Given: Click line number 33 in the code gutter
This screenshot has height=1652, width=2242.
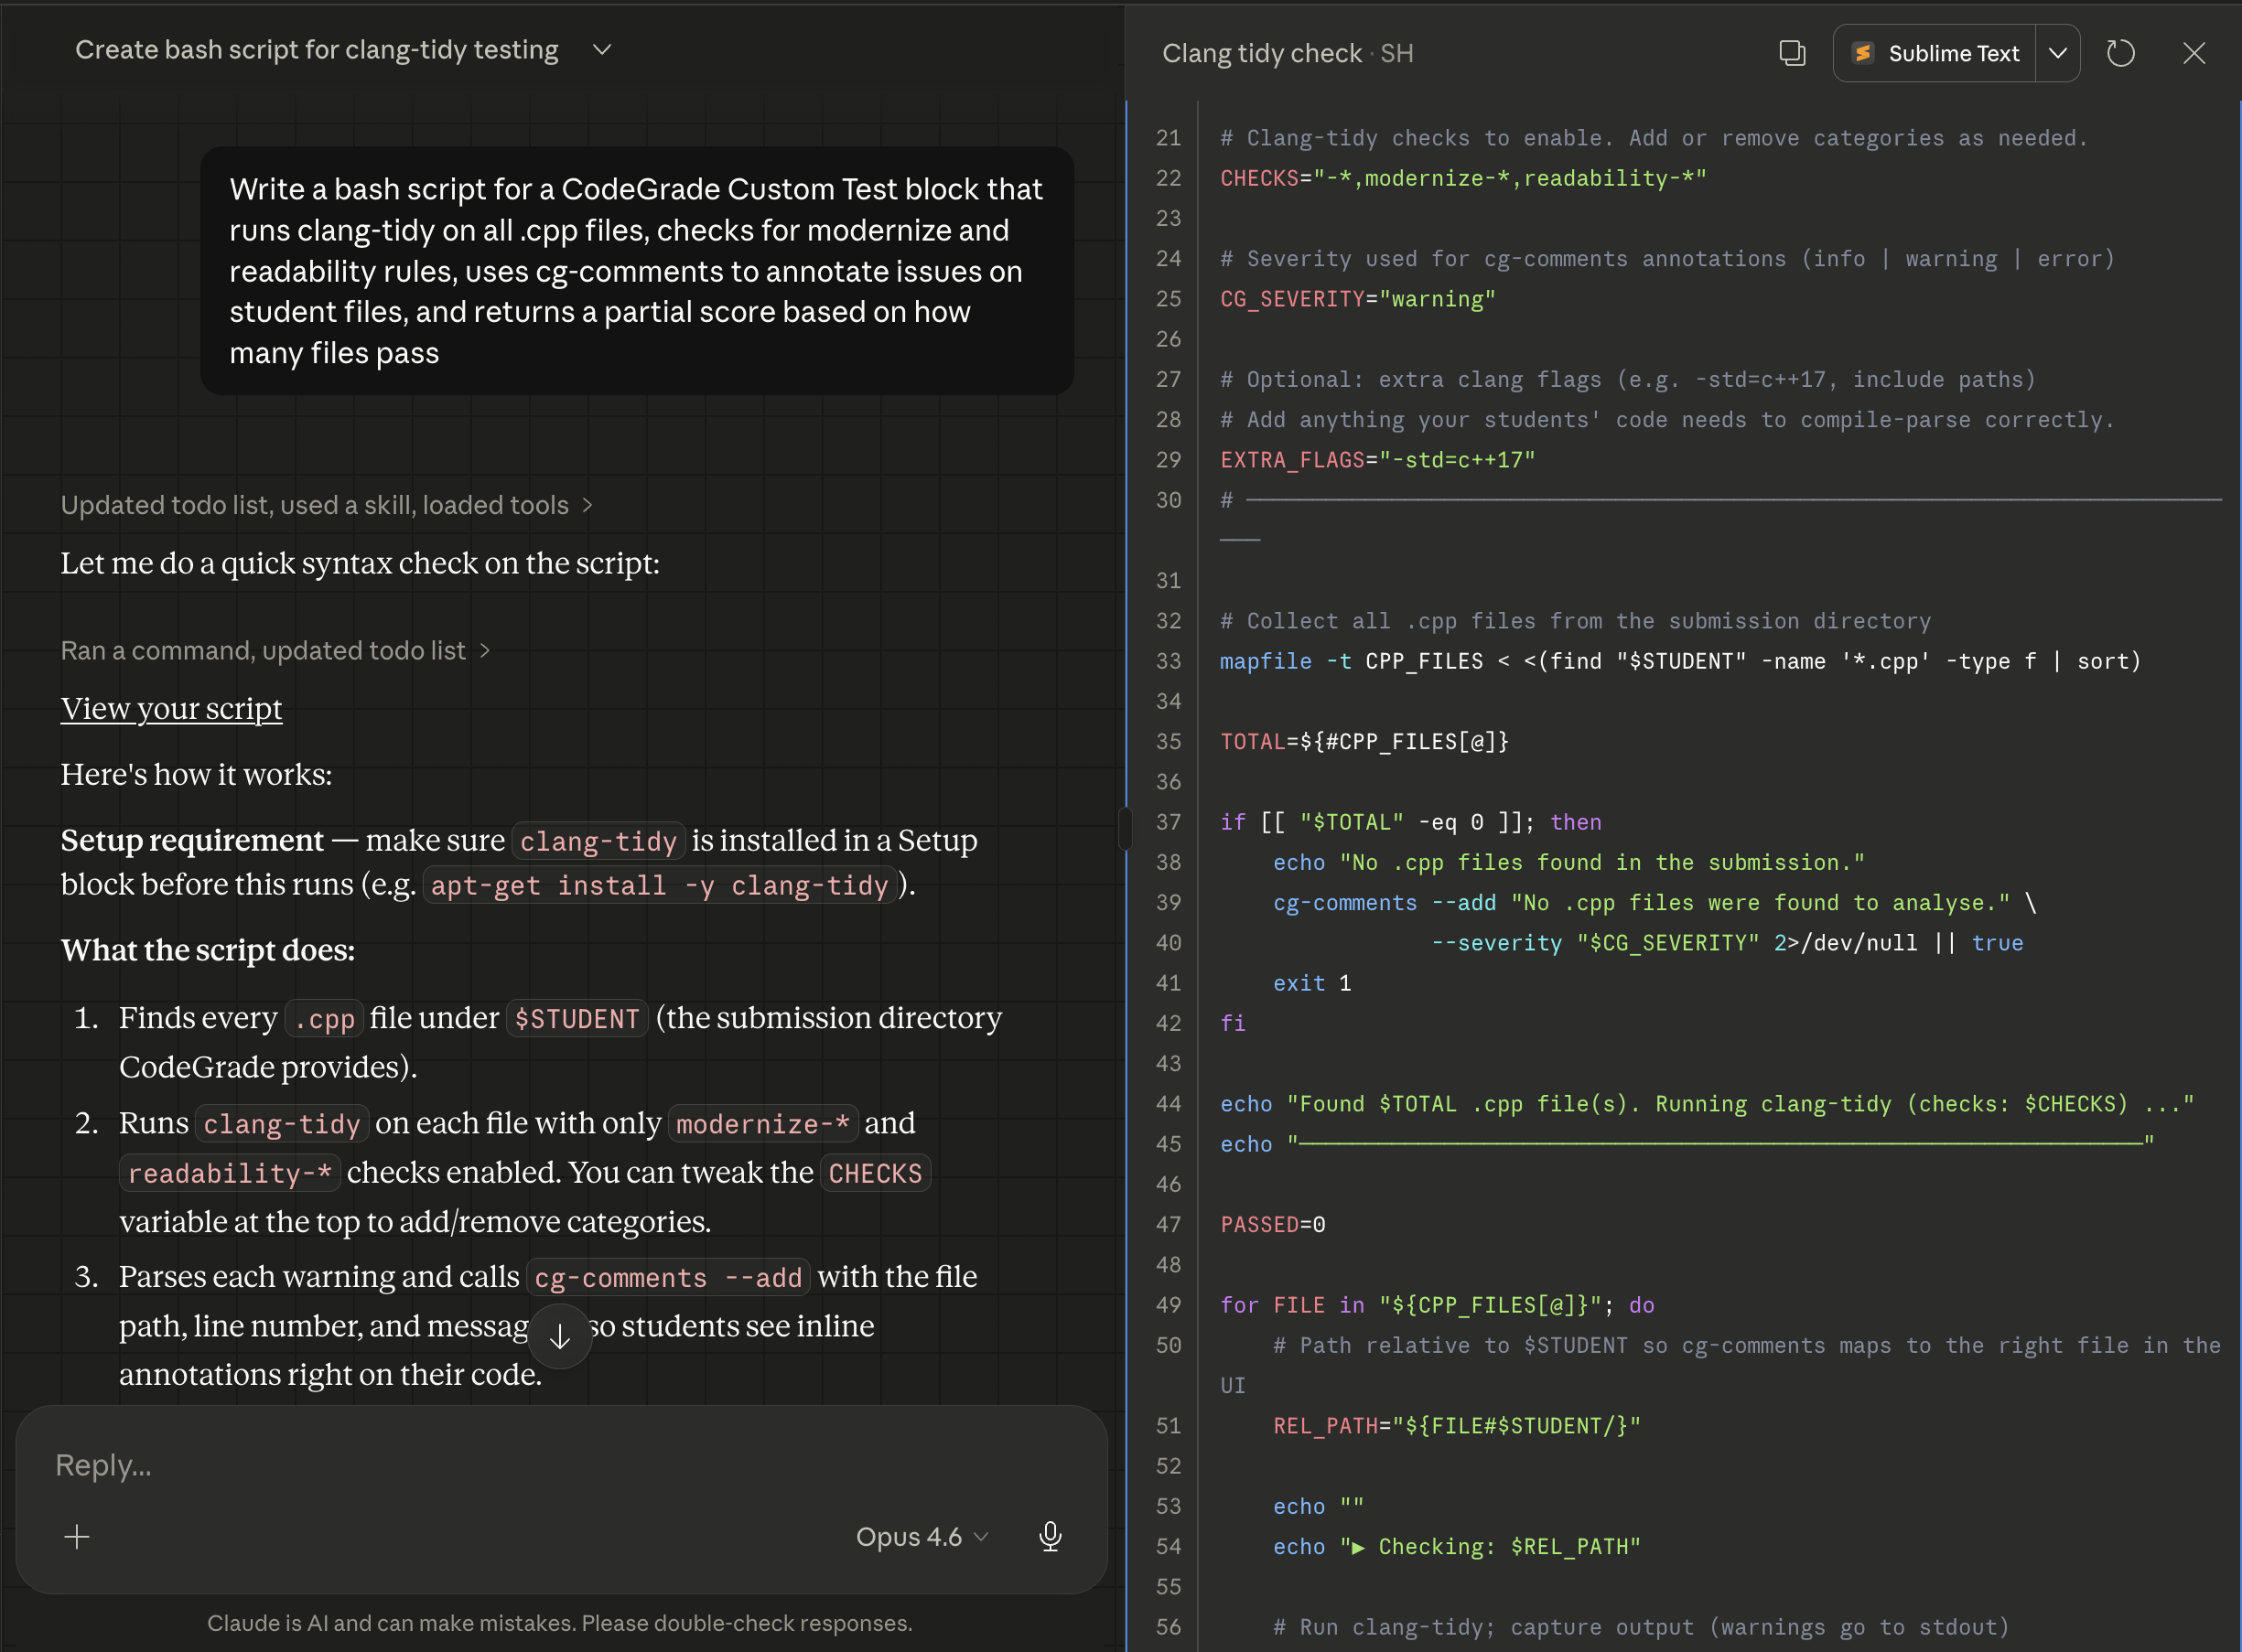Looking at the screenshot, I should point(1169,661).
